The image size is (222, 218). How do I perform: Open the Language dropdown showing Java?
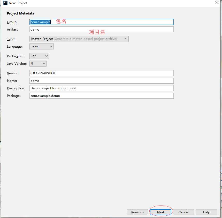(x=42, y=46)
